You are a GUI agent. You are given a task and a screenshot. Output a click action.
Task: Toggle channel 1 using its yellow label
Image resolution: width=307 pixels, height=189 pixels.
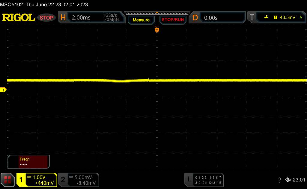[21, 180]
